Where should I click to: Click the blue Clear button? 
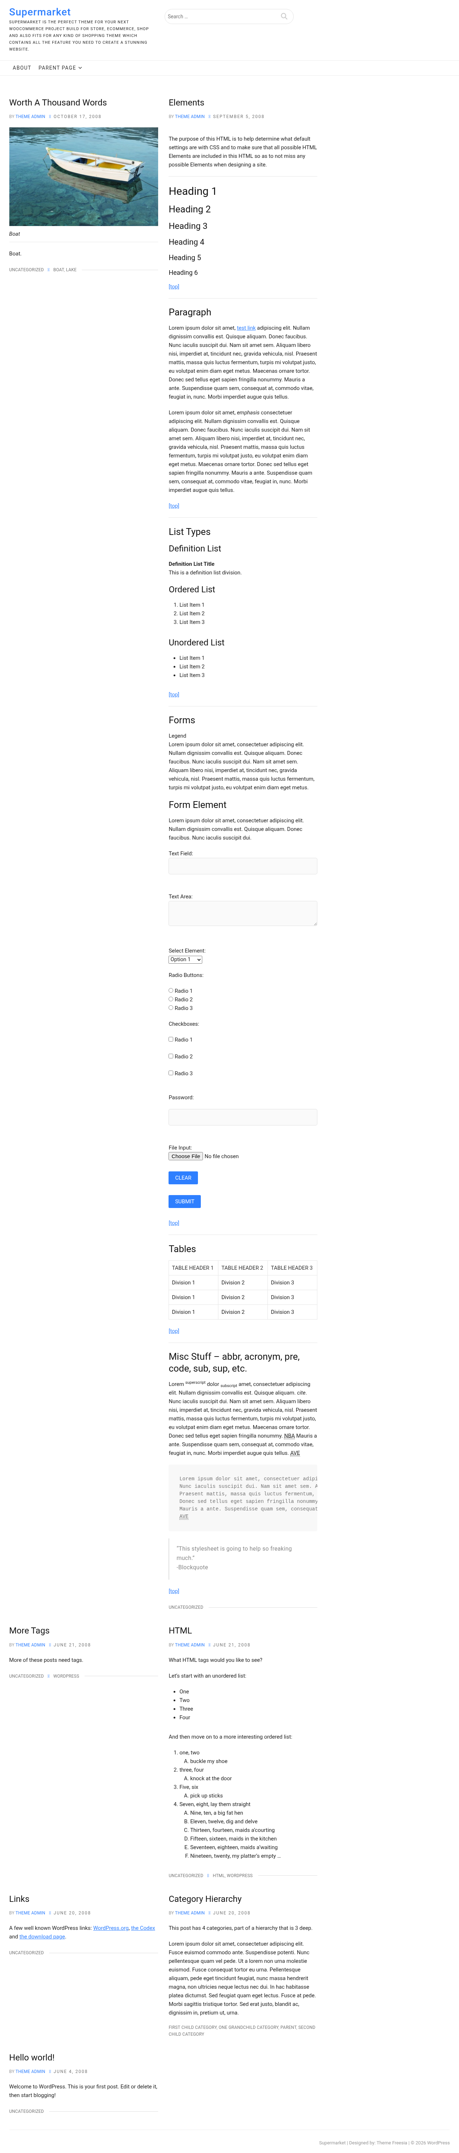pos(183,1177)
